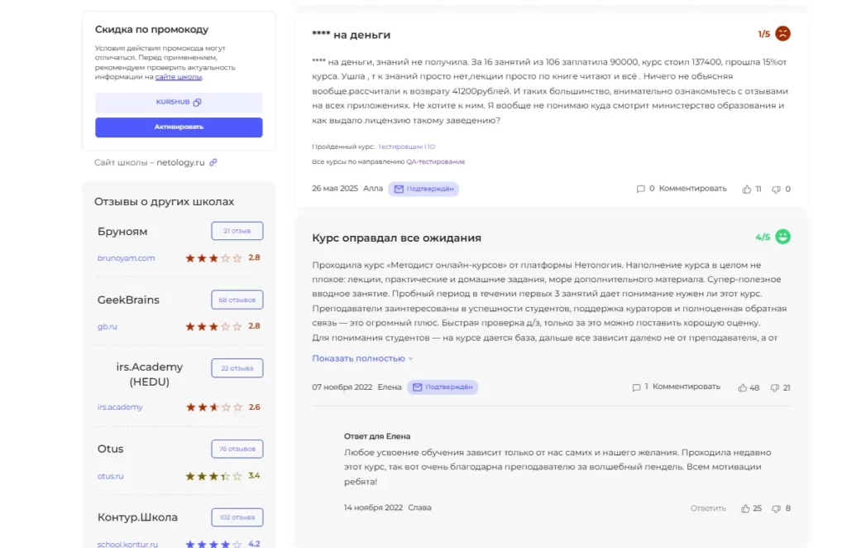Viewport: 847px width, 548px height.
Task: Click 'Ответить' under Slava's reply
Action: (x=708, y=508)
